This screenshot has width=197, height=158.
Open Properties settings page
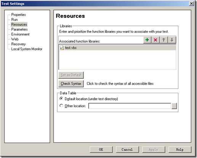tap(19, 15)
